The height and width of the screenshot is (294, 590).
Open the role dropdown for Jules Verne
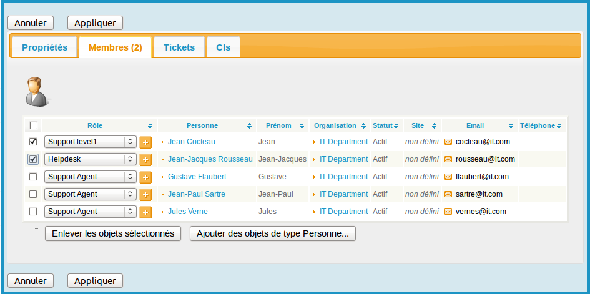coord(90,212)
